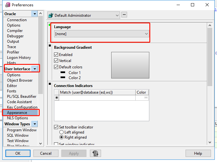The width and height of the screenshot is (217, 162).
Task: Collapse the Window Types category arrow
Action: click(x=35, y=124)
